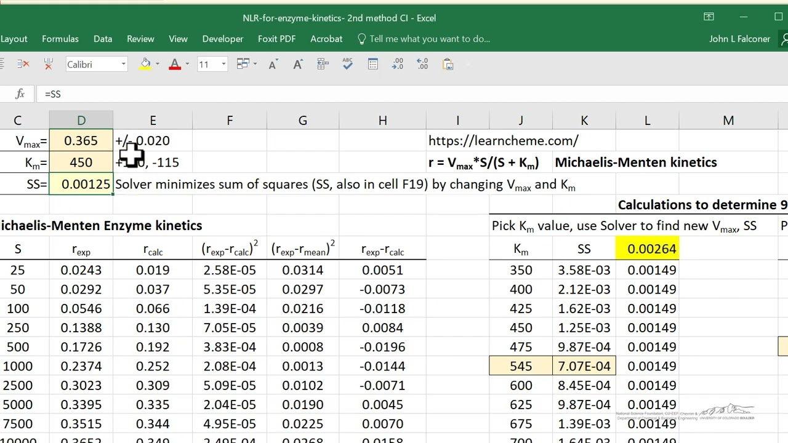The image size is (788, 443).
Task: Select (rexp-rmean)² value 0.0314
Action: [303, 270]
